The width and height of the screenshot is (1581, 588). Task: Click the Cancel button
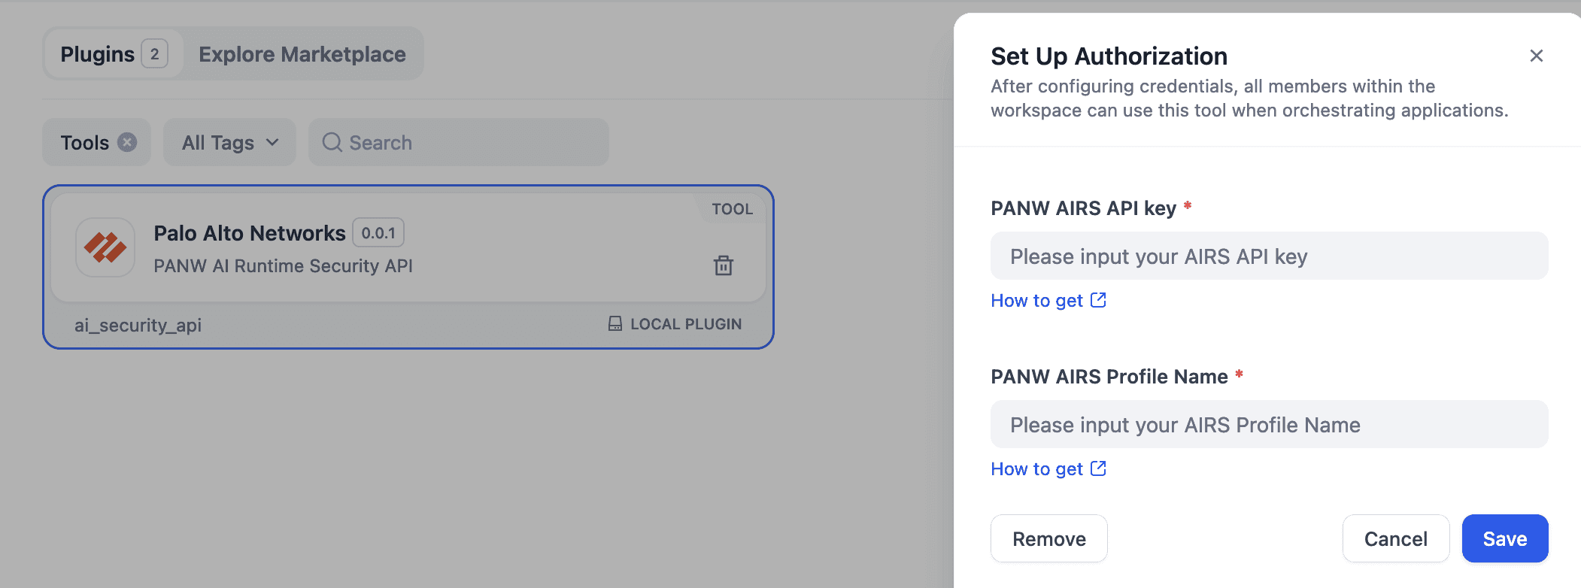pos(1395,538)
